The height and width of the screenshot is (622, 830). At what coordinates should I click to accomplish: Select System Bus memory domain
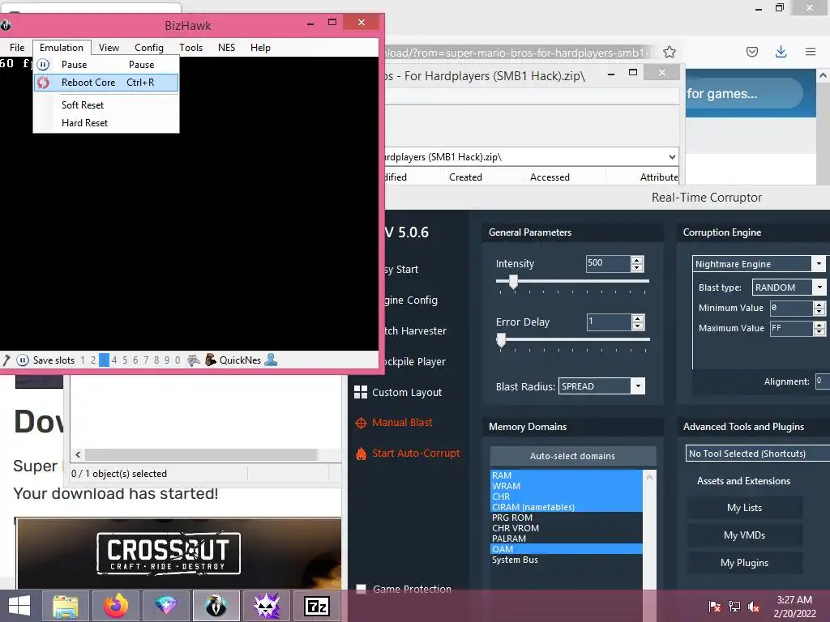tap(567, 560)
